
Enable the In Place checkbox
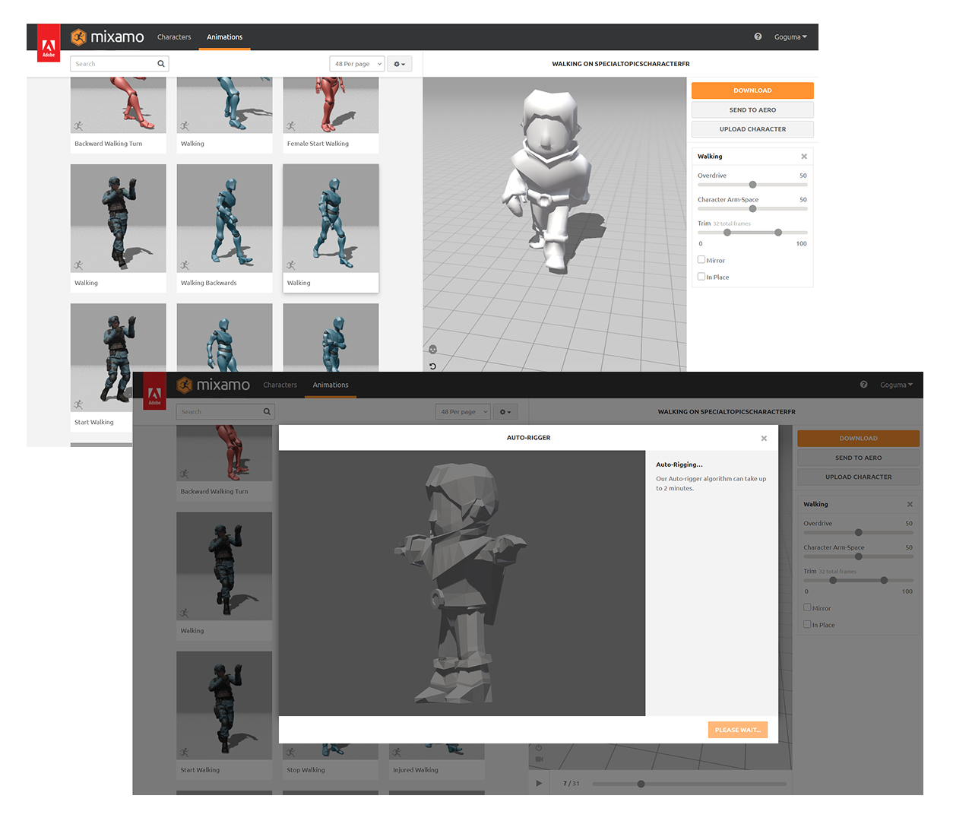pos(701,276)
